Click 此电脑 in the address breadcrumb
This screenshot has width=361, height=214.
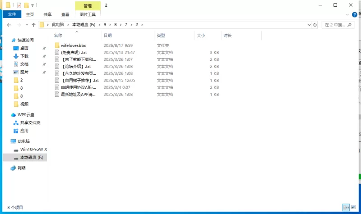pyautogui.click(x=58, y=25)
